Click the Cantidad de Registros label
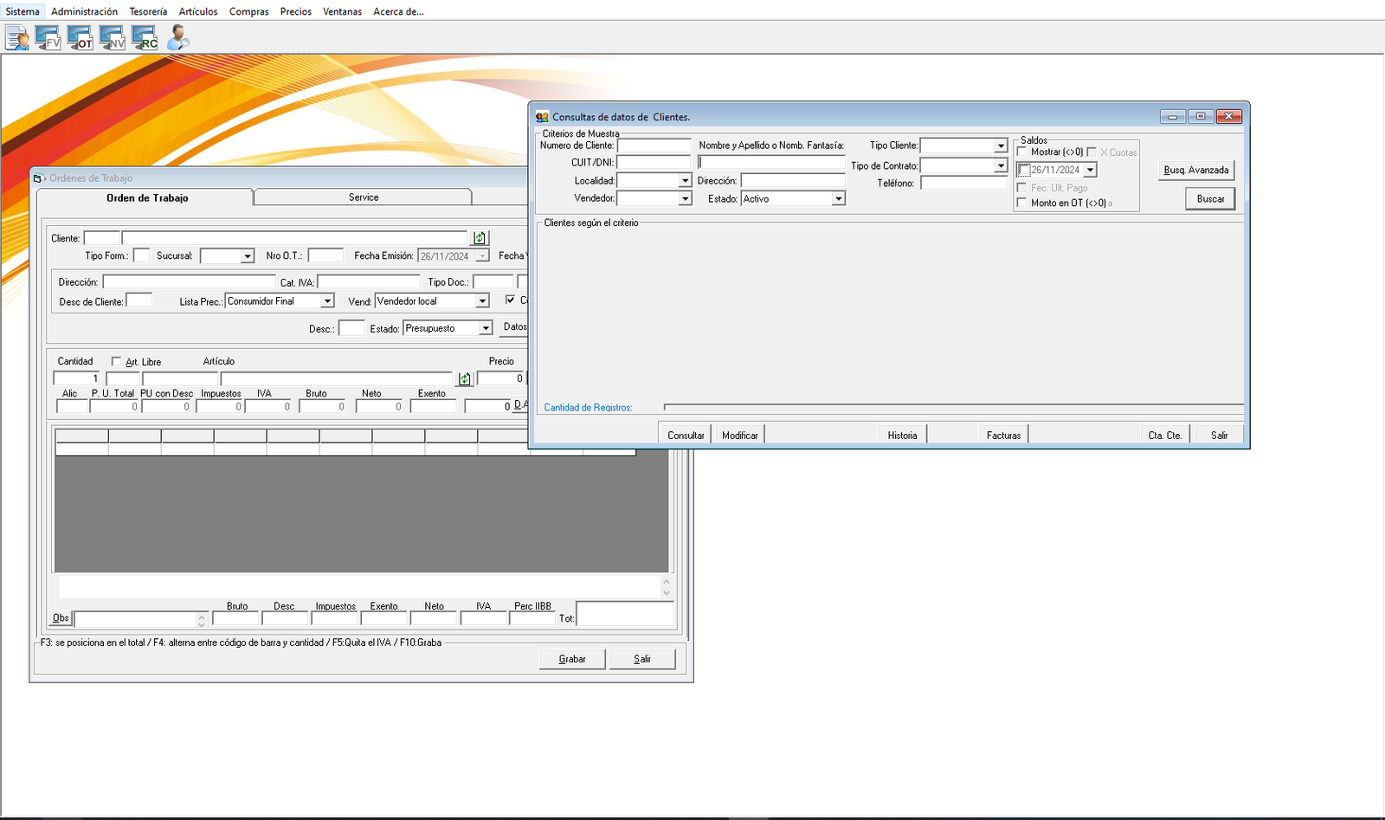 [x=588, y=407]
